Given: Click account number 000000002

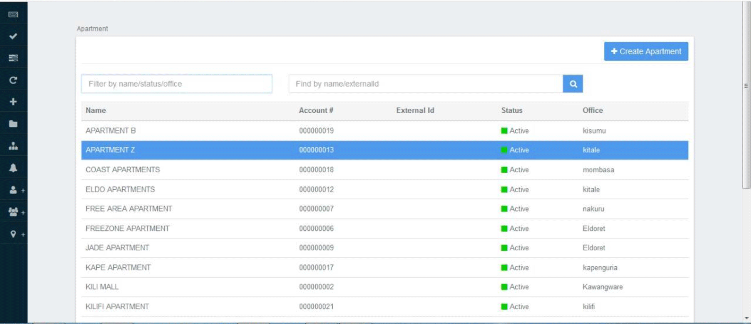Looking at the screenshot, I should pyautogui.click(x=316, y=287).
